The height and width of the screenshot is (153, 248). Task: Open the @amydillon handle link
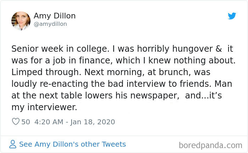(x=50, y=24)
